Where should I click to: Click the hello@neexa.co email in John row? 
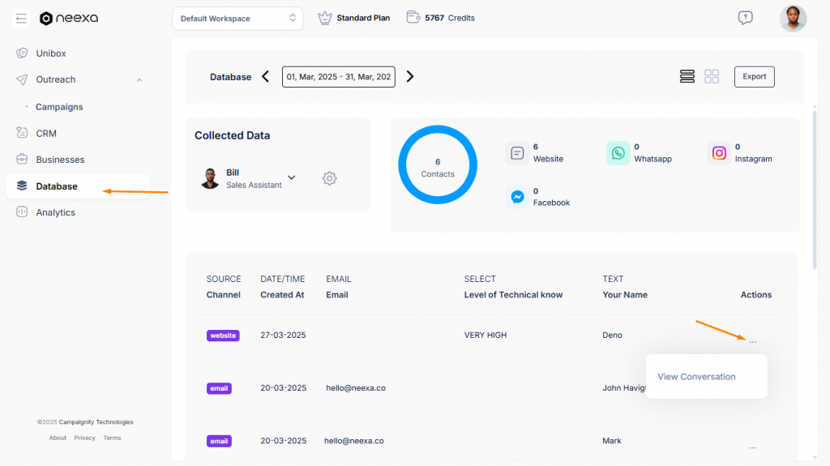pos(356,388)
